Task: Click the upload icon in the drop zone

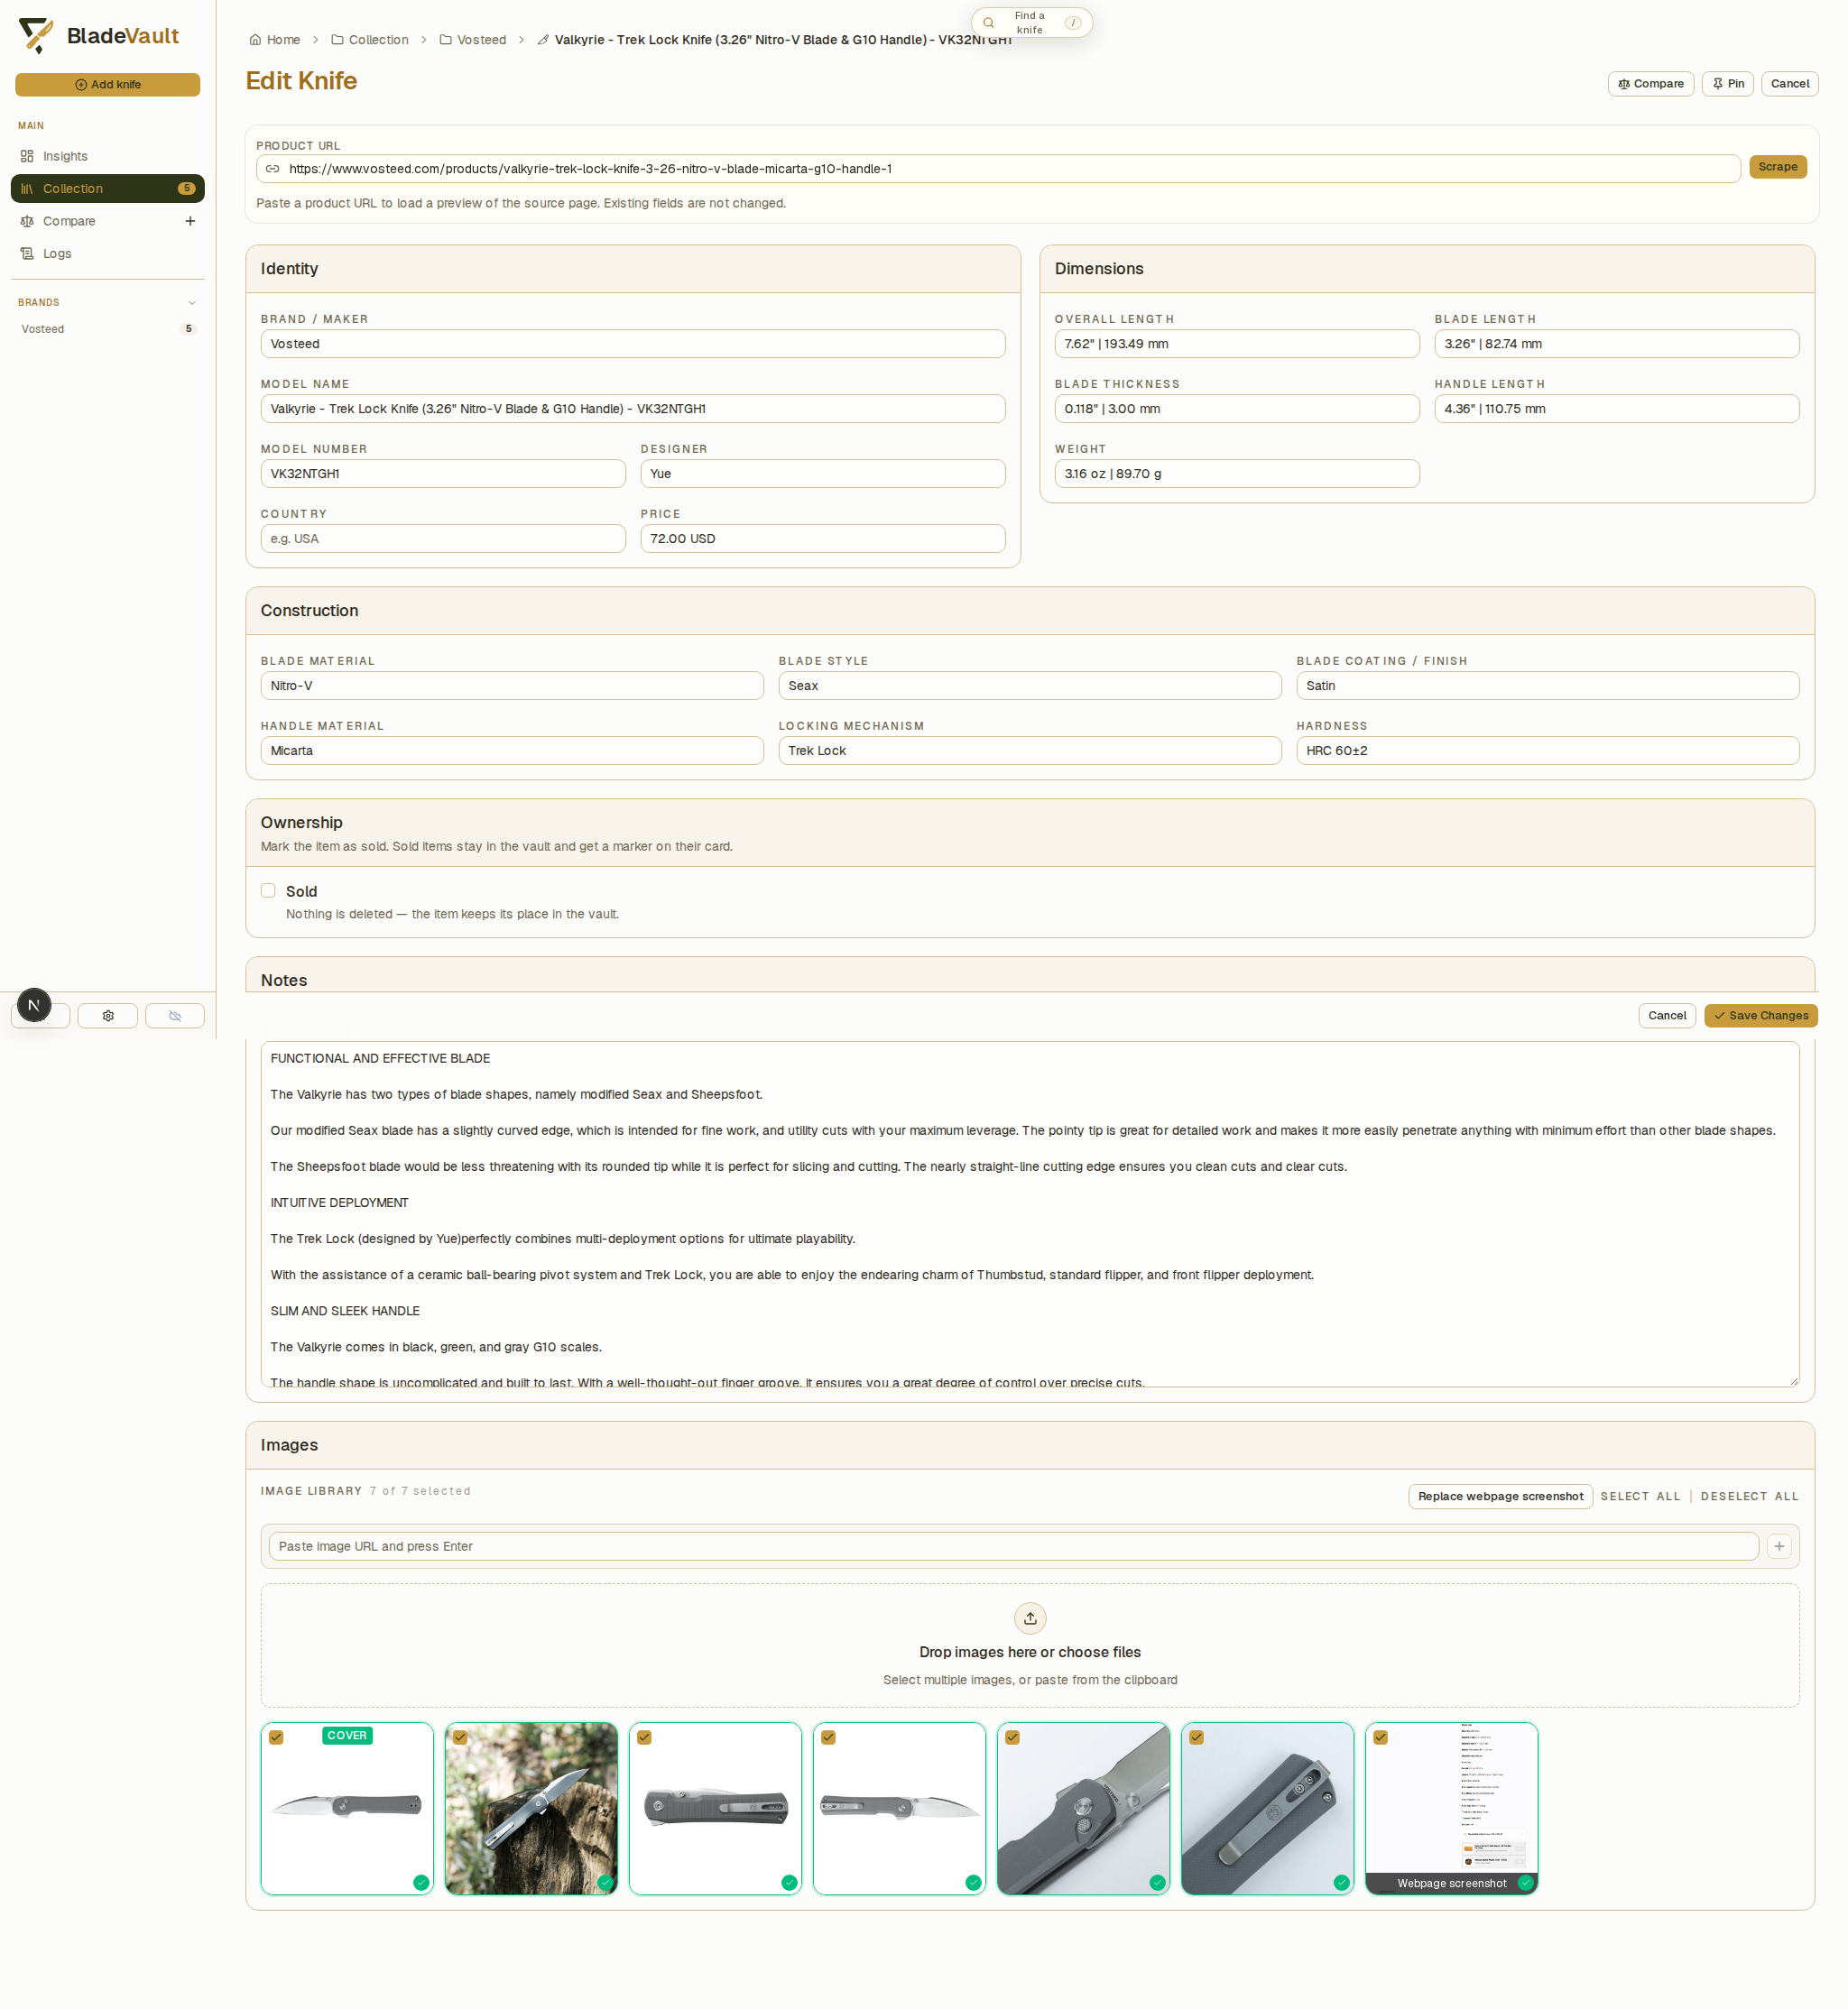Action: [1030, 1618]
